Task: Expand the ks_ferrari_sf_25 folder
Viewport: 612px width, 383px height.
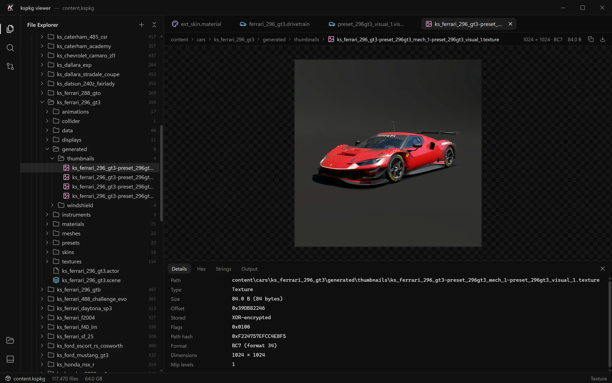Action: point(42,336)
